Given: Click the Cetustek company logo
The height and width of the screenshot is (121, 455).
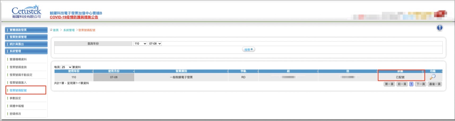Looking at the screenshot, I should coord(26,12).
